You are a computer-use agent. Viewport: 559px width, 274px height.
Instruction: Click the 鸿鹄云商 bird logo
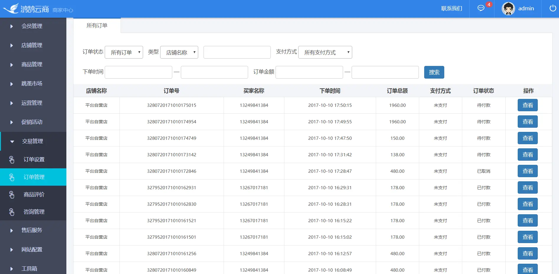tap(11, 9)
